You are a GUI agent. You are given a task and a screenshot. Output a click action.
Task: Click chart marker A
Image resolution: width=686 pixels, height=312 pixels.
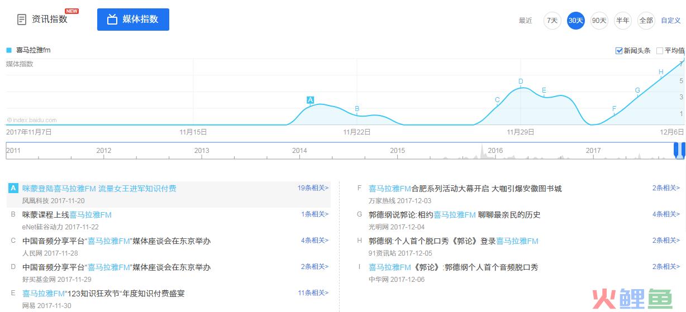(x=310, y=100)
